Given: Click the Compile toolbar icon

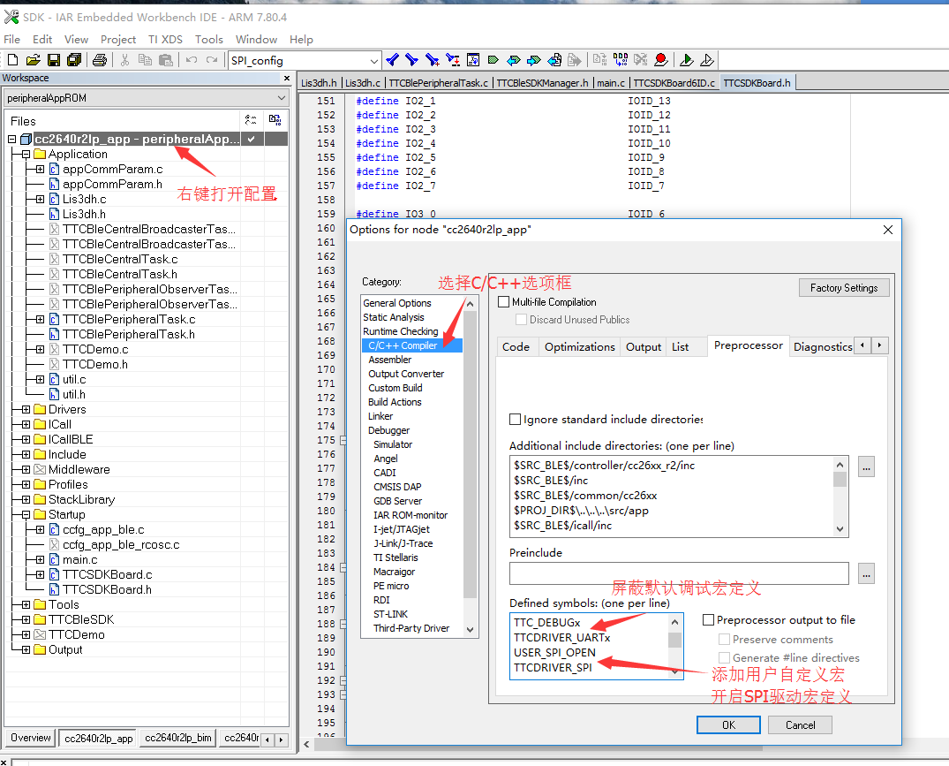Looking at the screenshot, I should coord(599,60).
